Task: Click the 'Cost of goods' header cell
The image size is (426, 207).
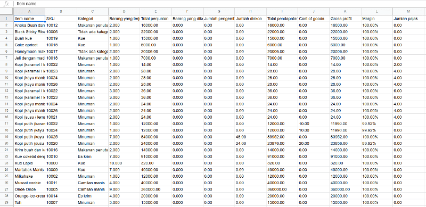Action: [x=314, y=19]
